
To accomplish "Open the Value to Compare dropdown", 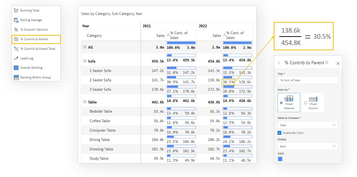I will 308,125.
